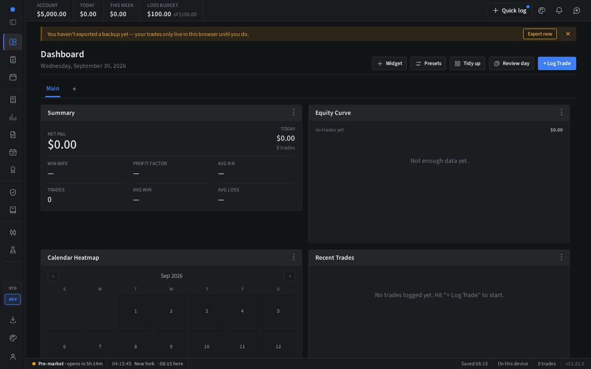The width and height of the screenshot is (591, 369).
Task: Click the Pre-market status in status bar
Action: [67, 363]
